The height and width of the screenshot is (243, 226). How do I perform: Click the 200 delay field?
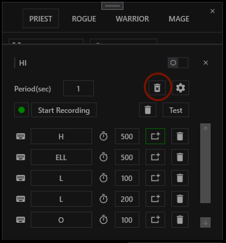127,199
